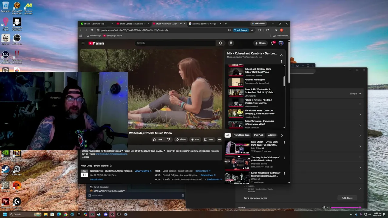
Task: Open Chrome apps grid in bookmarks bar
Action: pyautogui.click(x=81, y=36)
